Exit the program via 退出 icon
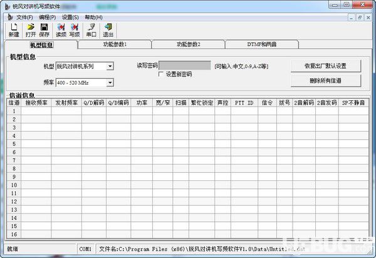This screenshot has width=376, height=258. coord(108,31)
